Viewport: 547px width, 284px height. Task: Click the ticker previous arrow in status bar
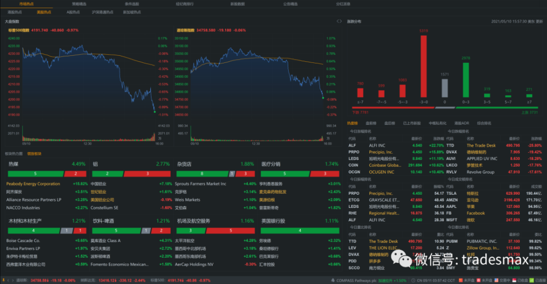(x=8, y=280)
